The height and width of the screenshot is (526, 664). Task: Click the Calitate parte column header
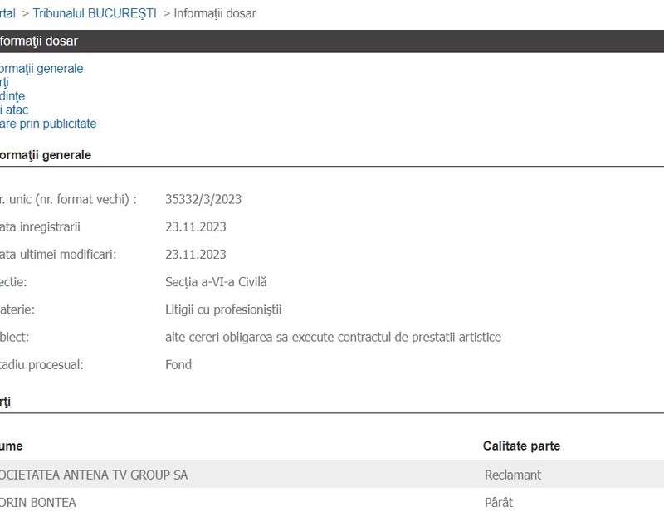tap(522, 446)
